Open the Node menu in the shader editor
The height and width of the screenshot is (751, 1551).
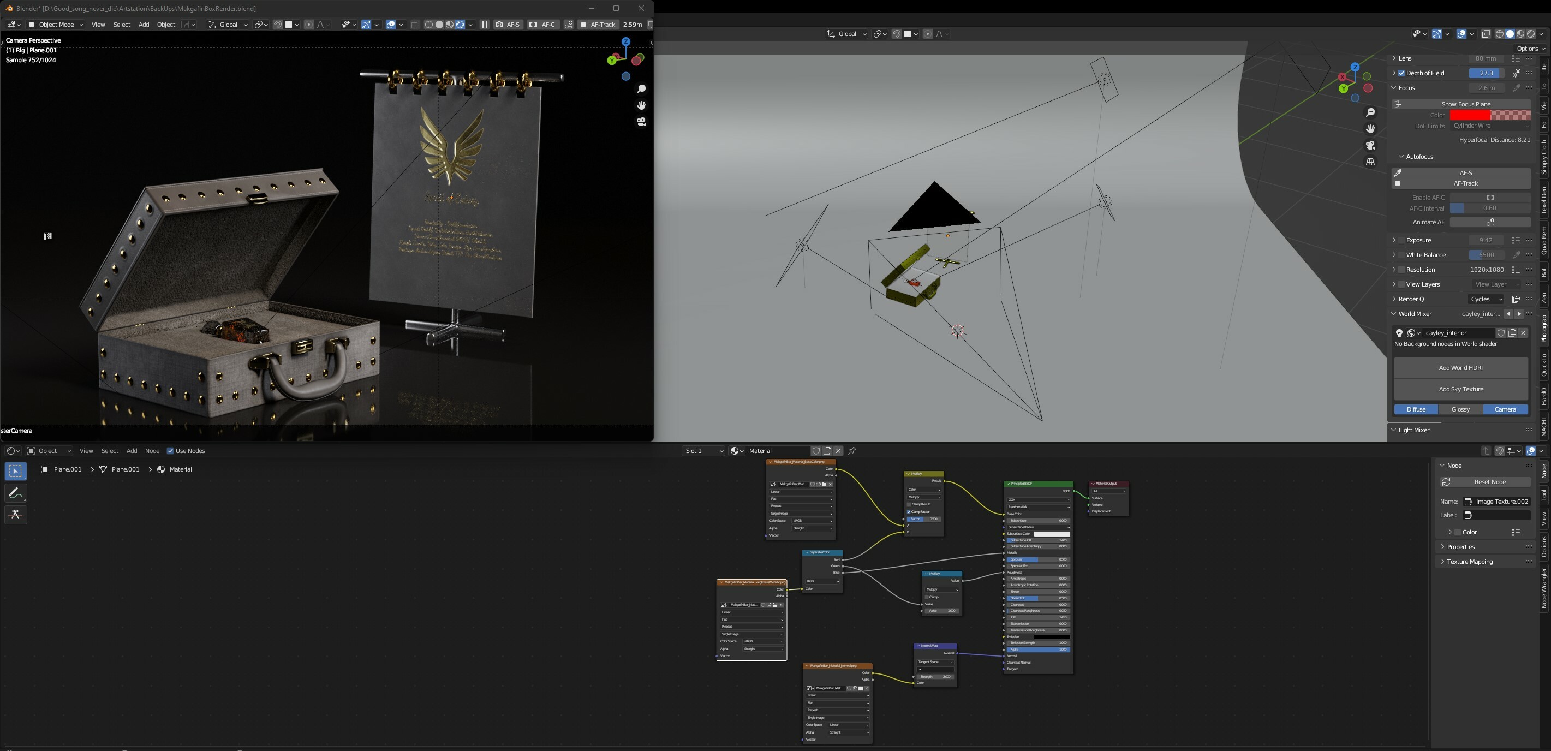point(152,450)
